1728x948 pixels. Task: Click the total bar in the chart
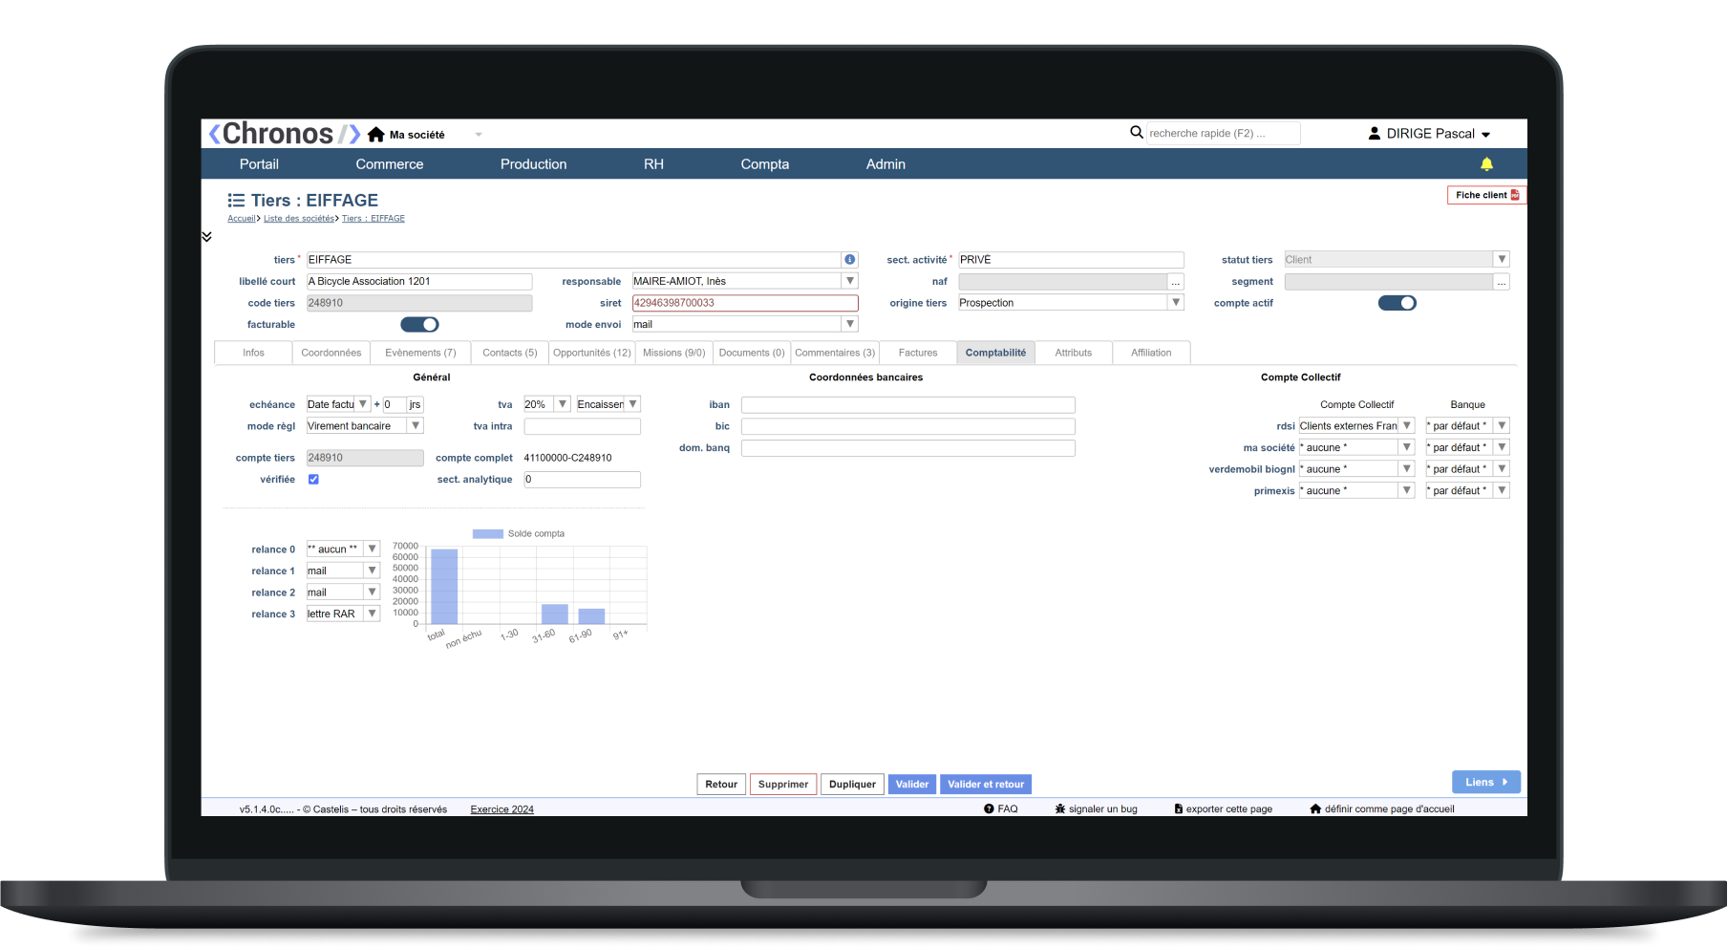pyautogui.click(x=444, y=587)
